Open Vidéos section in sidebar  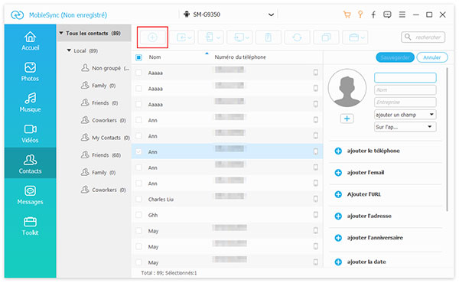pos(30,133)
